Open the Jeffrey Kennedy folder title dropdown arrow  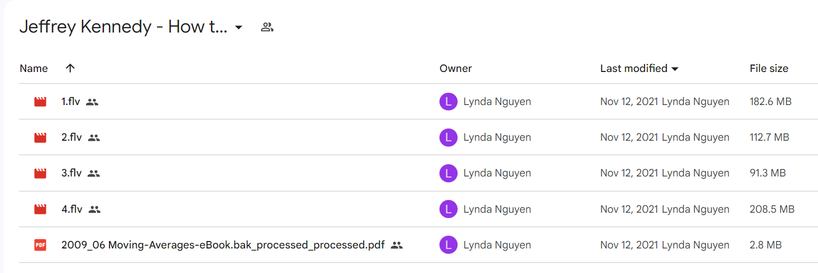pos(239,27)
